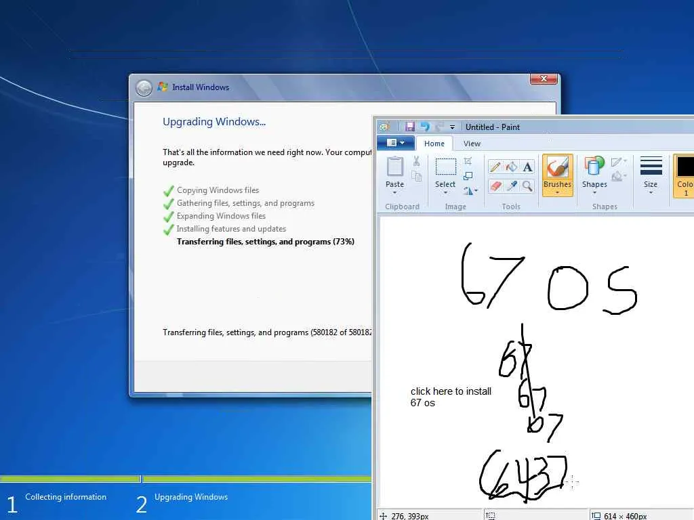Switch to the Home ribbon tab

[434, 144]
